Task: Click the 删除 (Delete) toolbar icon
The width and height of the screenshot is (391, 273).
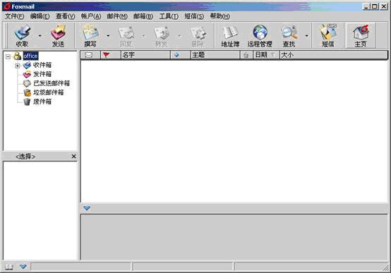Action: (x=198, y=35)
